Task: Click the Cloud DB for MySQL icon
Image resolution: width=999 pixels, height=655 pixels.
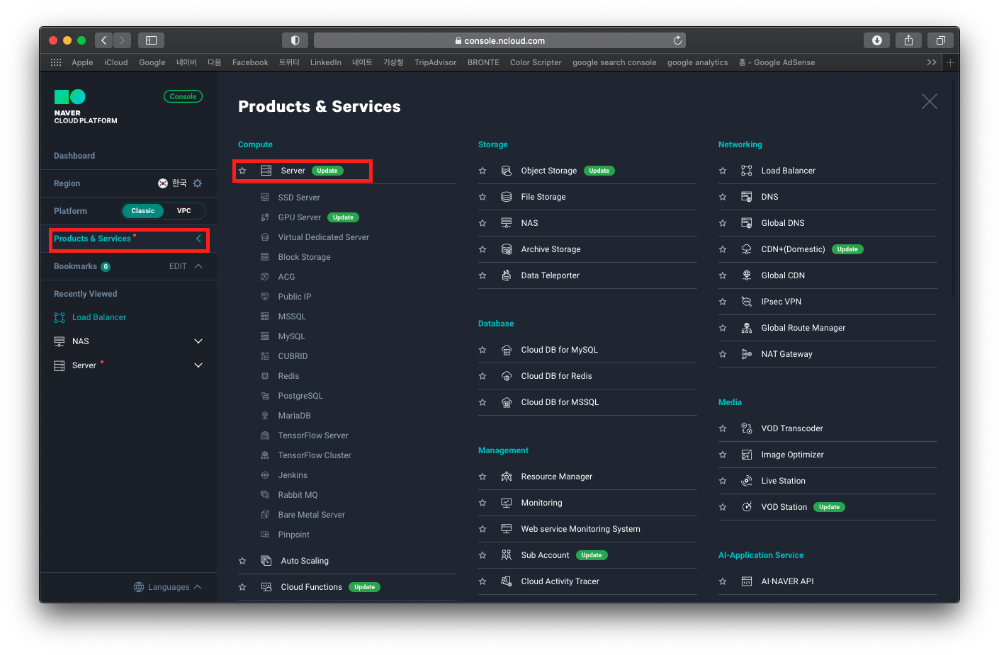Action: click(507, 350)
